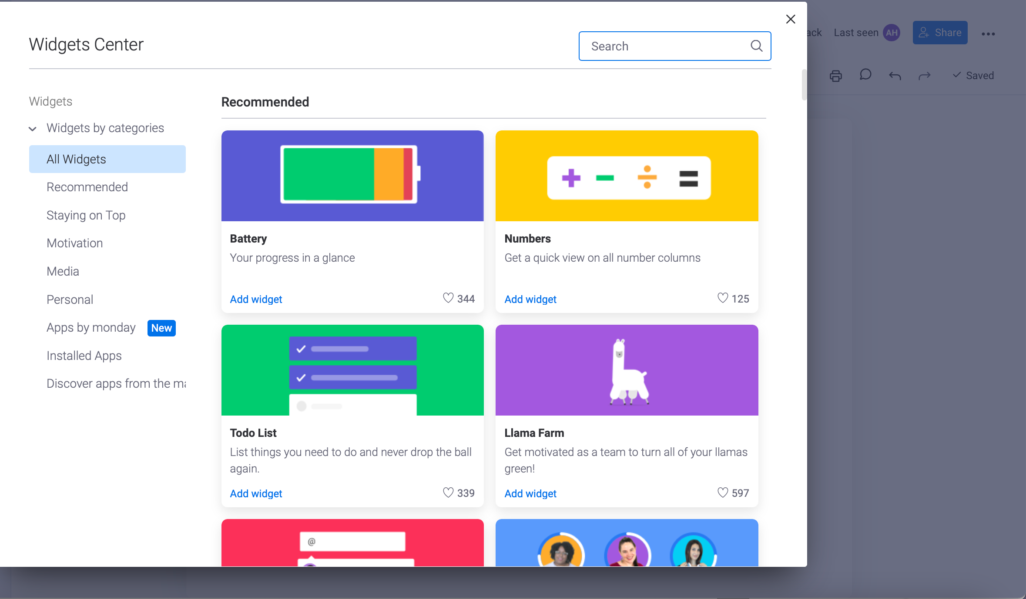Click the AH avatar next to Last seen

[x=891, y=32]
